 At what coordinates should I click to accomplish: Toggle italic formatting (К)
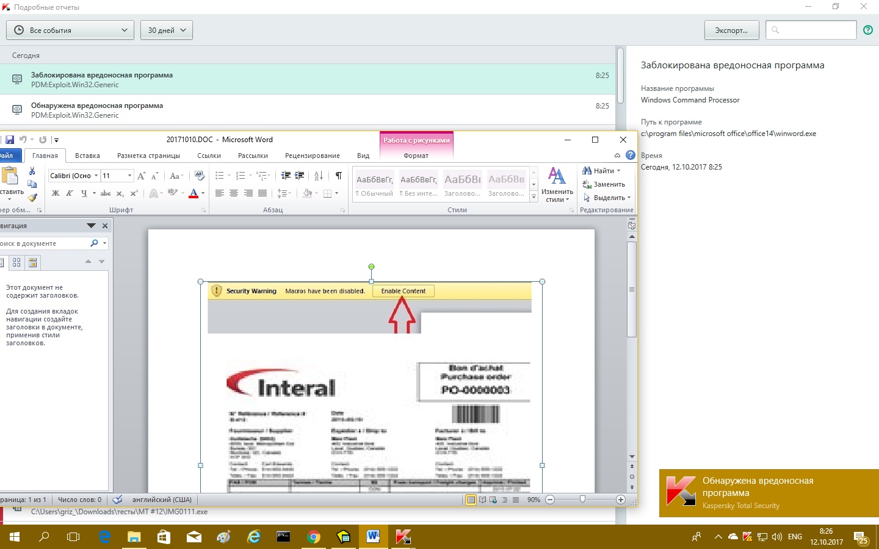tap(69, 193)
